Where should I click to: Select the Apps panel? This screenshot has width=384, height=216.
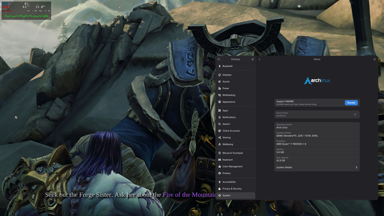point(236,110)
